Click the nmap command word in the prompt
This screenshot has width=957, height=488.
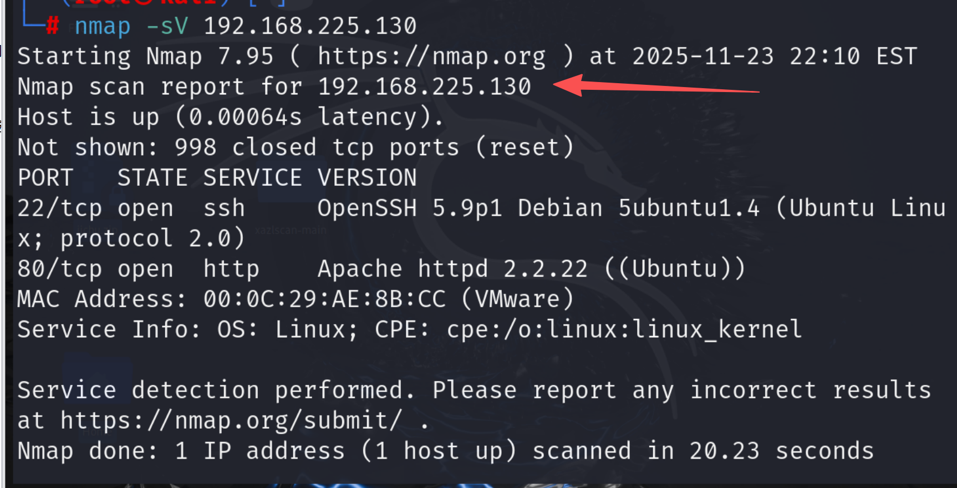point(103,26)
